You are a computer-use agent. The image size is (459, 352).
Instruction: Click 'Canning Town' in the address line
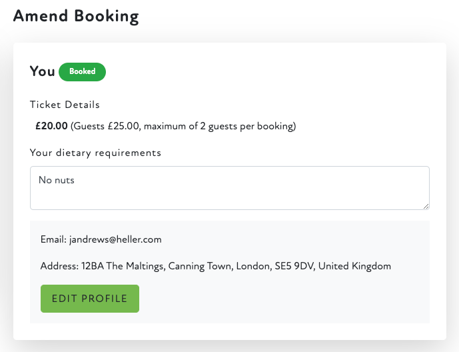(199, 266)
